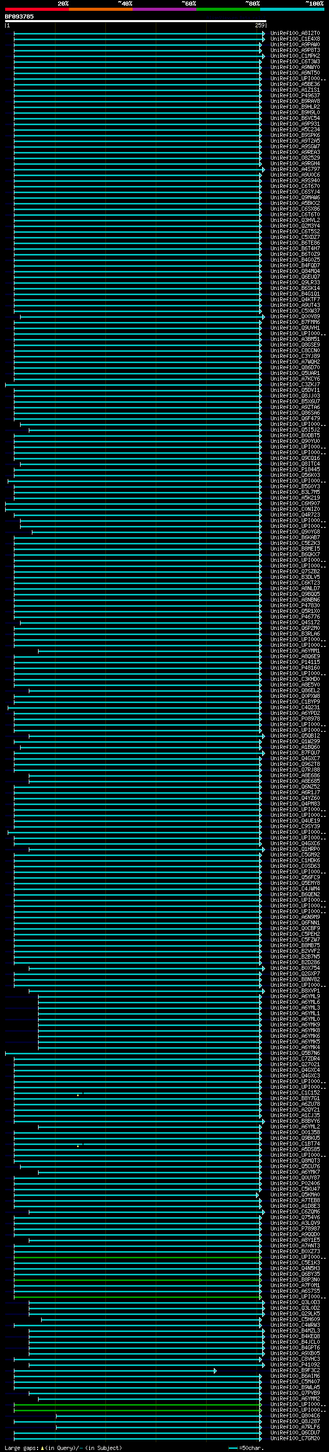Screen dimensions: 329x1452
Task: Select hit UniRef100_A3BM51
Action: tap(295, 339)
